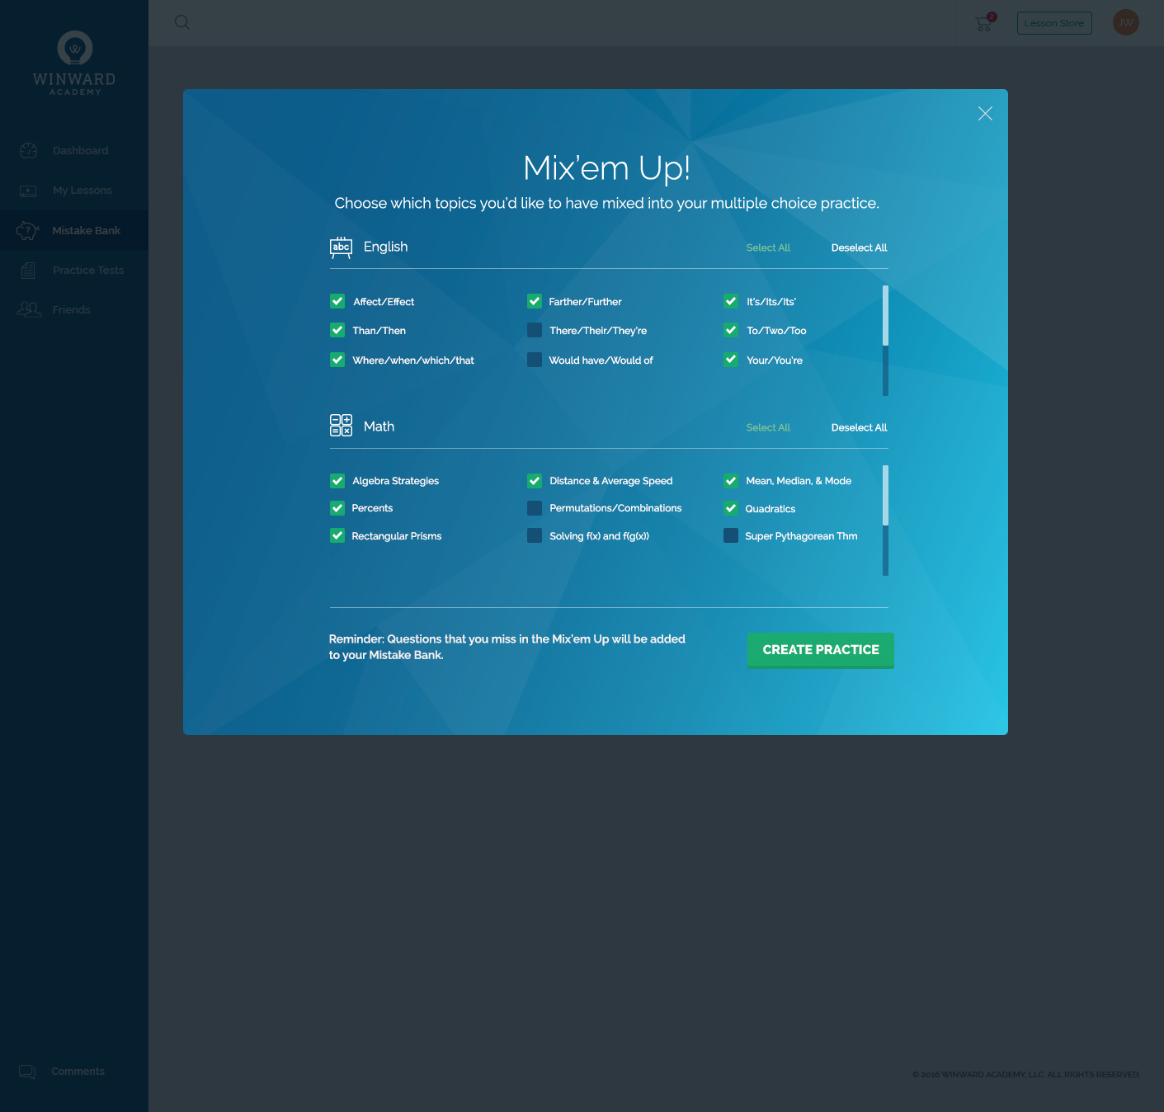1164x1112 pixels.
Task: Click Deselect All for Math topics
Action: click(859, 427)
